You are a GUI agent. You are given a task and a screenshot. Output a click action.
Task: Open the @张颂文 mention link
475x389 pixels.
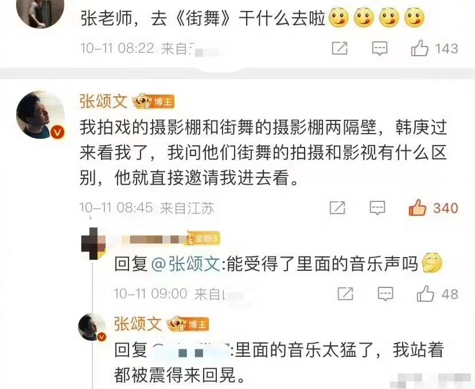coord(185,263)
